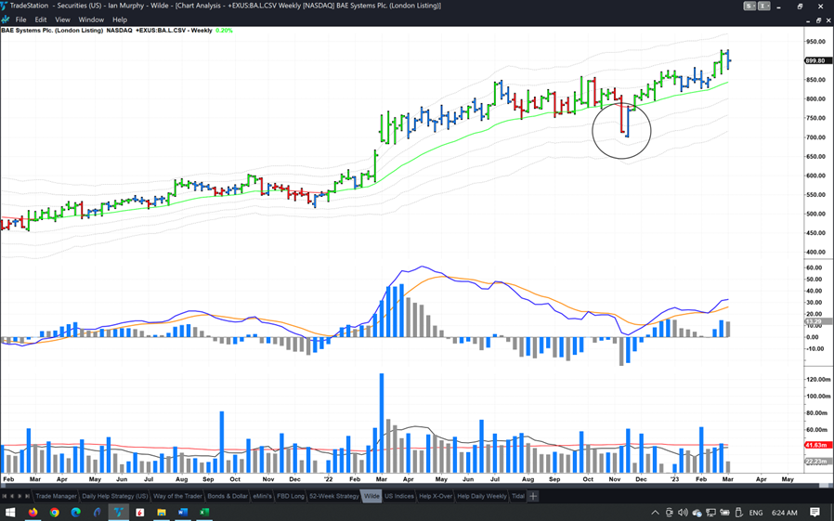Open the 6:24 AM clock flyout

point(784,513)
